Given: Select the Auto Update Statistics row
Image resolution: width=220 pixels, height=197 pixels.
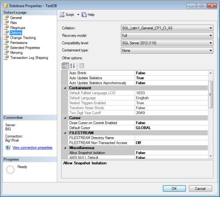Looking at the screenshot, I should [138, 78].
